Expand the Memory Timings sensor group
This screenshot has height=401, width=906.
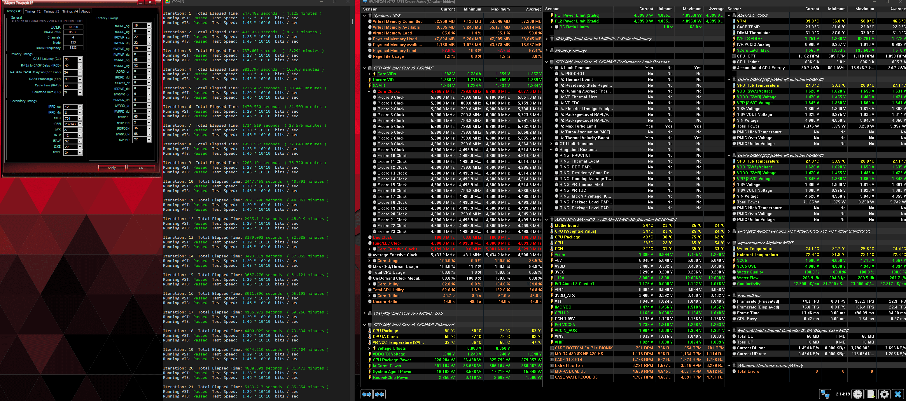click(547, 50)
